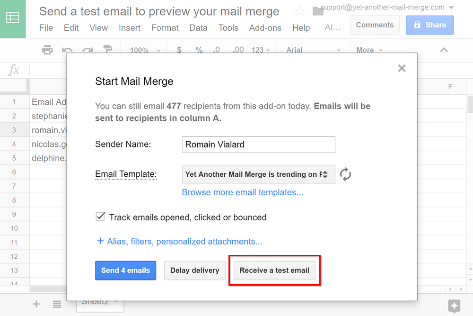
Task: Expand Alias, filters, personalized attachments
Action: tap(179, 241)
